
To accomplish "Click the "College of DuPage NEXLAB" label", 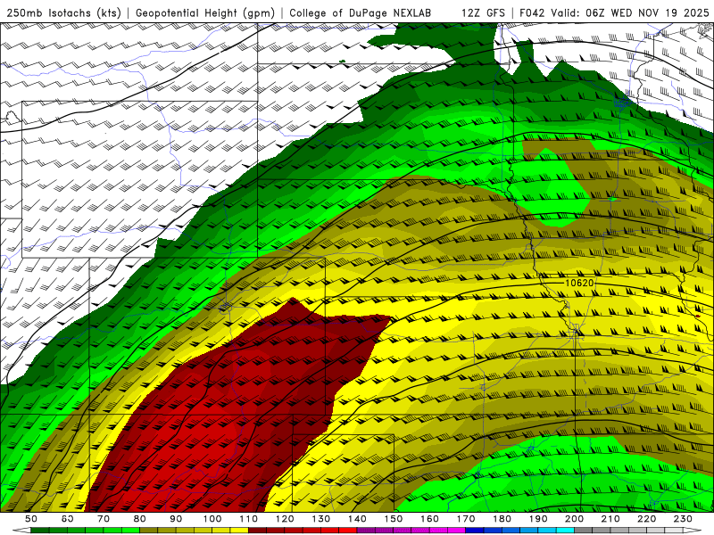I will click(361, 12).
